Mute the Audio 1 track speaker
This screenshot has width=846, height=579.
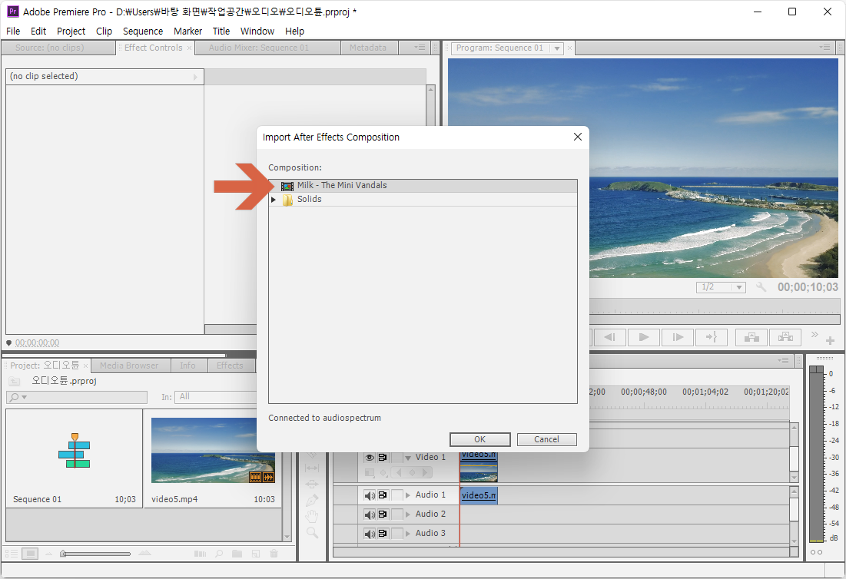pyautogui.click(x=370, y=495)
